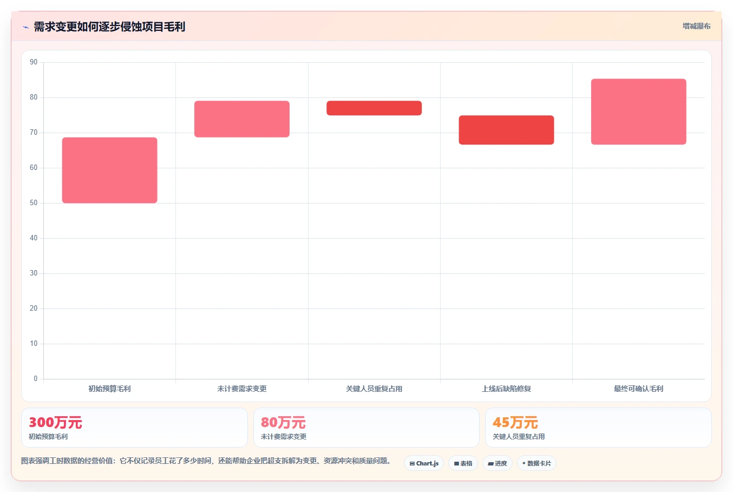Image resolution: width=733 pixels, height=492 pixels.
Task: Click the 表格 tag chip
Action: coord(463,463)
